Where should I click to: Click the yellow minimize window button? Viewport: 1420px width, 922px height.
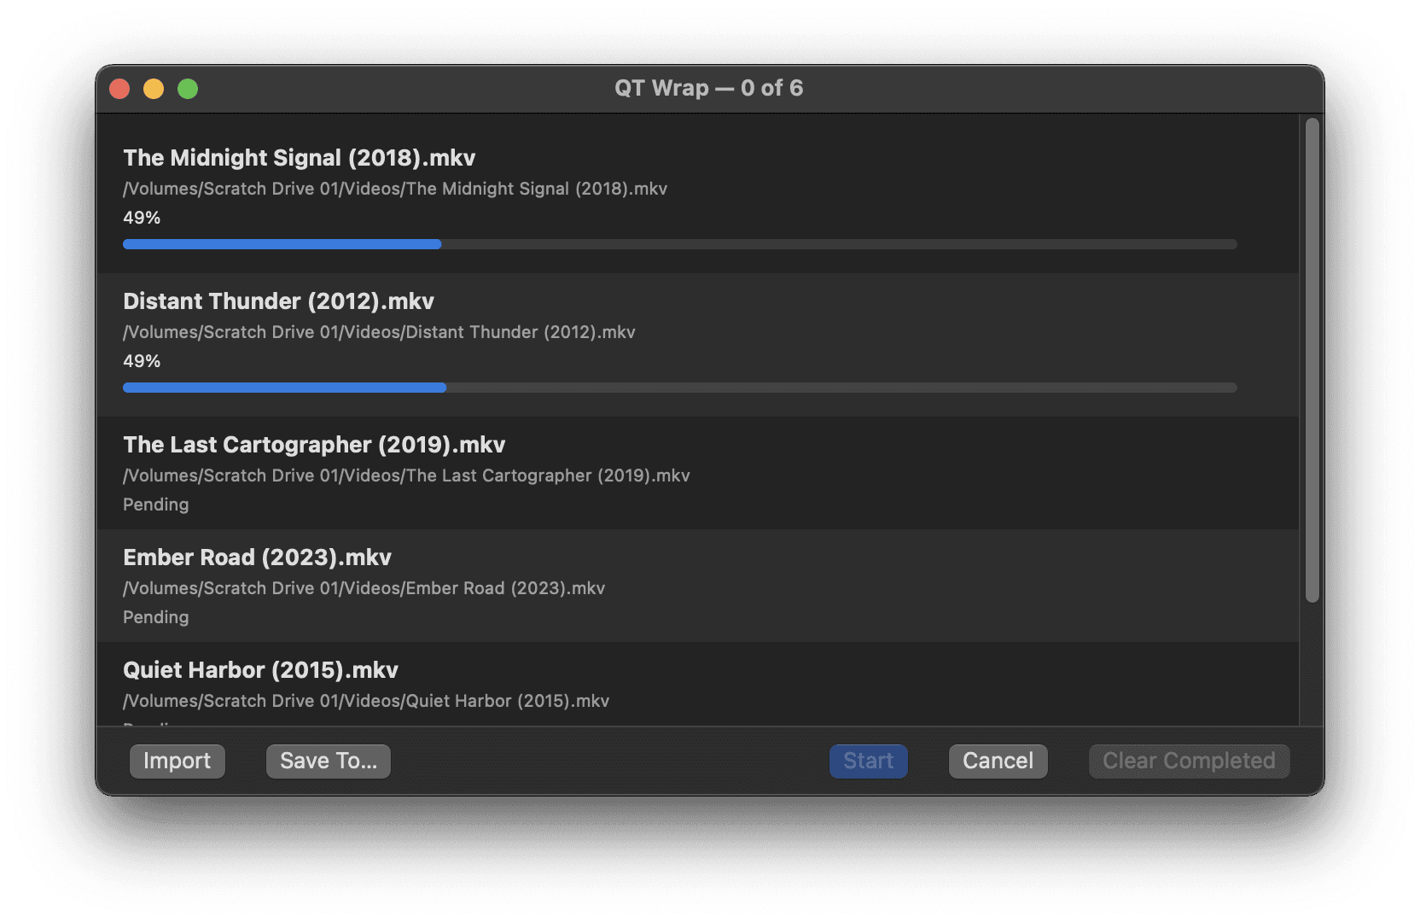tap(154, 88)
